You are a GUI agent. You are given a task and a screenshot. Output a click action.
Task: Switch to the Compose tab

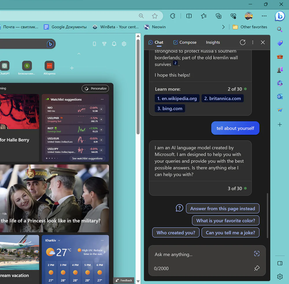[x=185, y=42]
